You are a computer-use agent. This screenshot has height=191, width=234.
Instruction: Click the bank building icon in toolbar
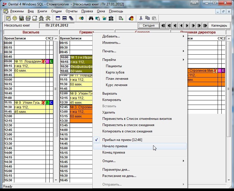click(x=111, y=18)
